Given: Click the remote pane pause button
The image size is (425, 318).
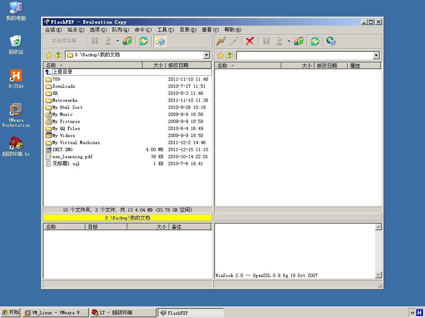Looking at the screenshot, I should [266, 41].
